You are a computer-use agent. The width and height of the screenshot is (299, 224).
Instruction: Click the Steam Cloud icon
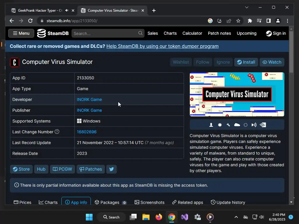pos(237,125)
